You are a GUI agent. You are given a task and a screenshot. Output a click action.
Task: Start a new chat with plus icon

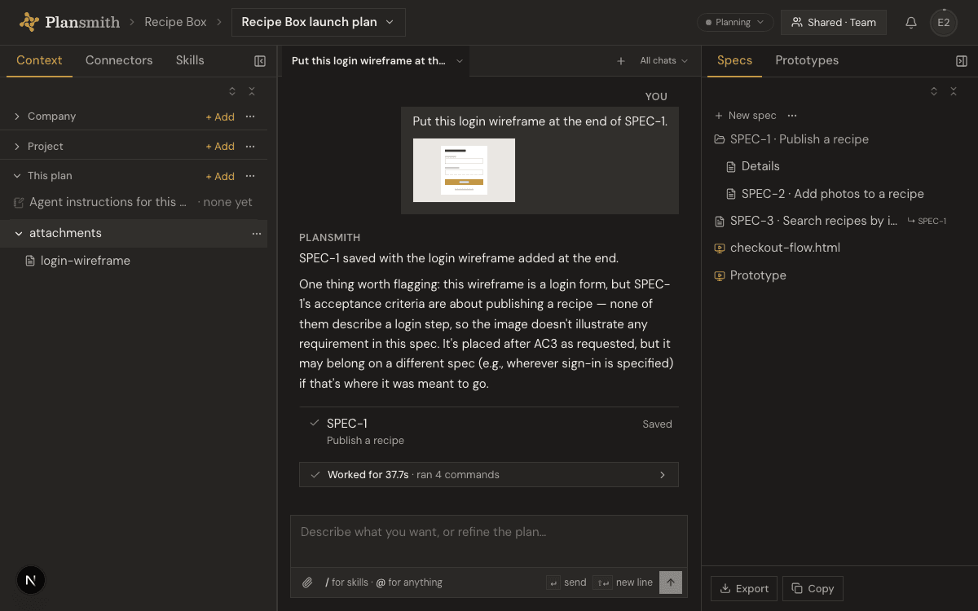point(621,61)
